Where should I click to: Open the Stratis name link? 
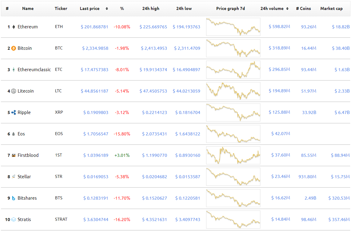tap(24, 220)
